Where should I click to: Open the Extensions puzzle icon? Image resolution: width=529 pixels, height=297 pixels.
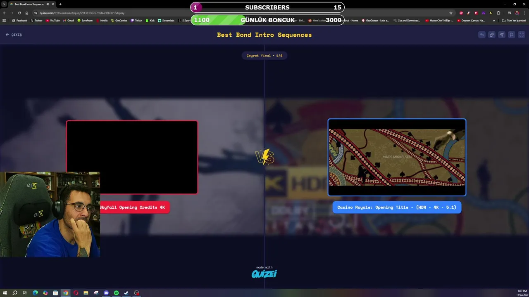pos(498,13)
